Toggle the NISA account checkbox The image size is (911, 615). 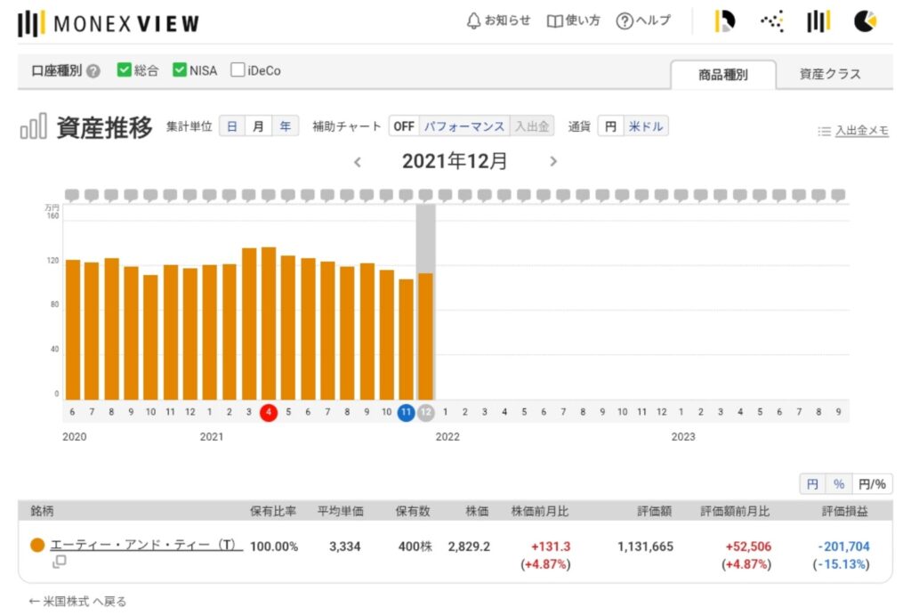coord(180,69)
